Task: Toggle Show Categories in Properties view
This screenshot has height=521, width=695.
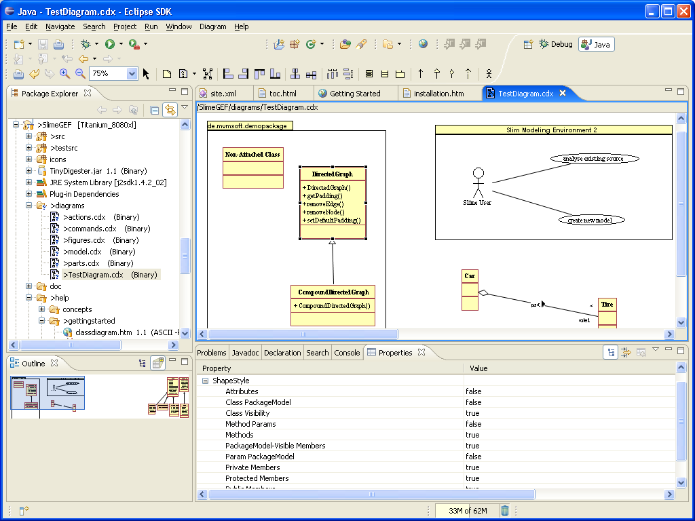Action: (611, 353)
